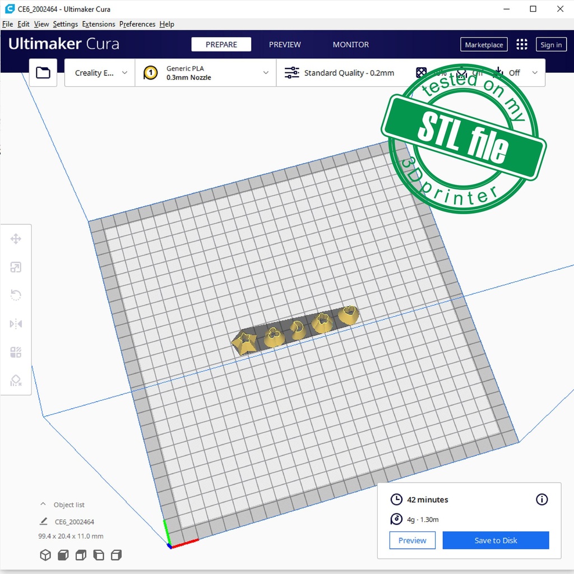Viewport: 574px width, 574px height.
Task: Open Generic PLA material dropdown
Action: tap(206, 73)
